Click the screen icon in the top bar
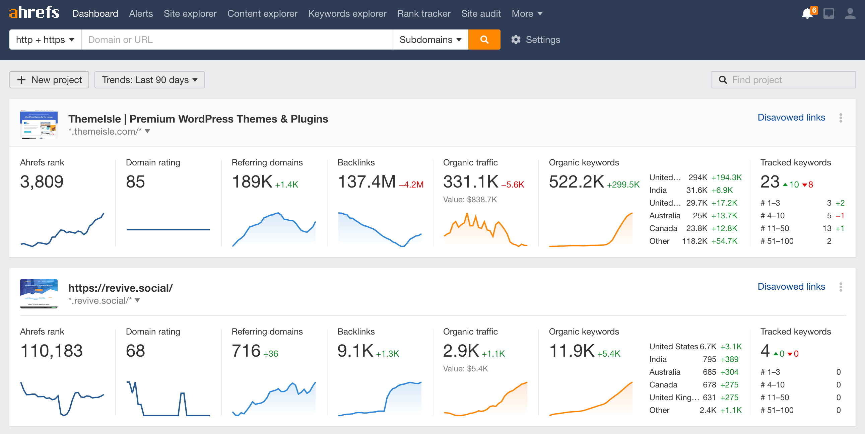The height and width of the screenshot is (434, 865). pos(829,13)
